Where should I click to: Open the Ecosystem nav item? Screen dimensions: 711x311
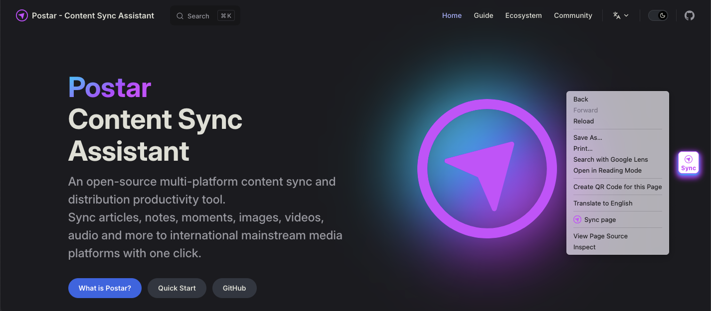[x=523, y=15]
